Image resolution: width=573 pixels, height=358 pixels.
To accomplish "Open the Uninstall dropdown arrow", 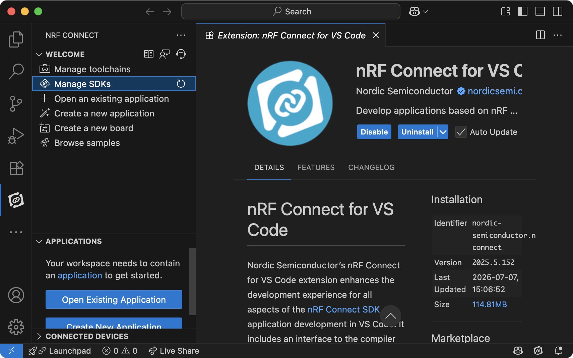I will pos(443,132).
